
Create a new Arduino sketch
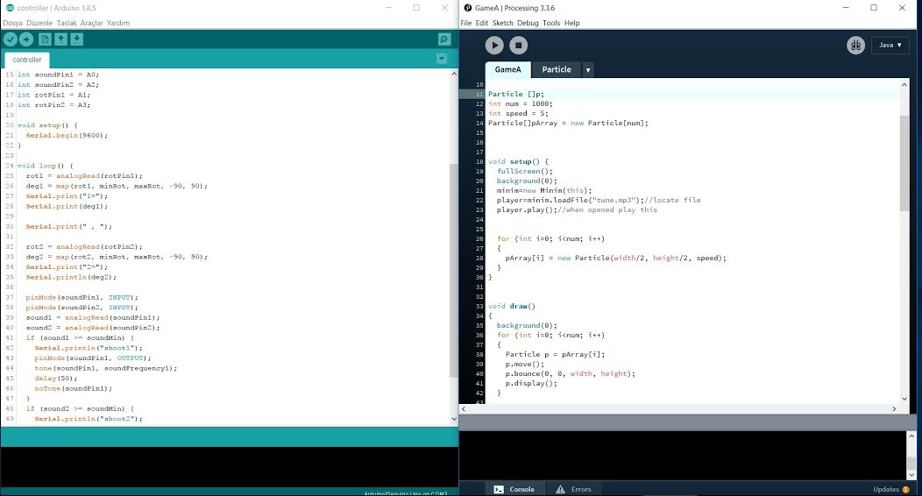point(46,39)
